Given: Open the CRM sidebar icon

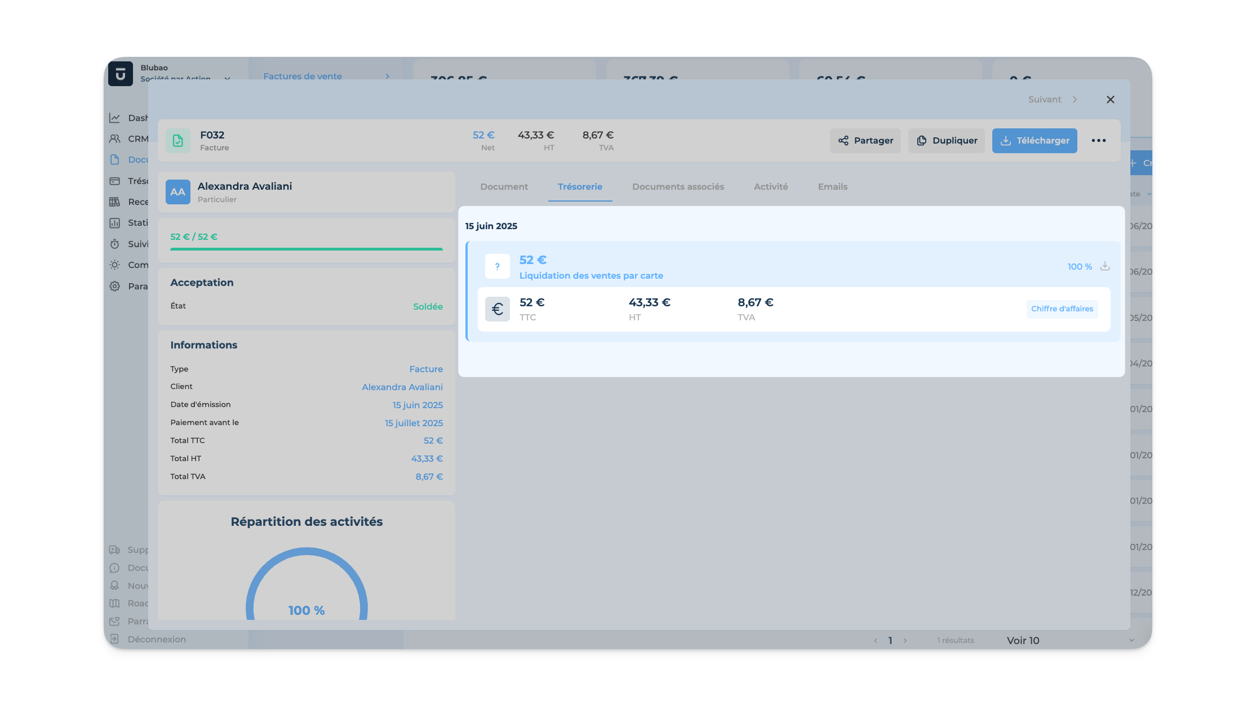Looking at the screenshot, I should click(x=115, y=139).
